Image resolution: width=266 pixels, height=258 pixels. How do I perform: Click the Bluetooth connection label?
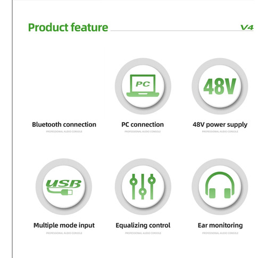point(64,125)
